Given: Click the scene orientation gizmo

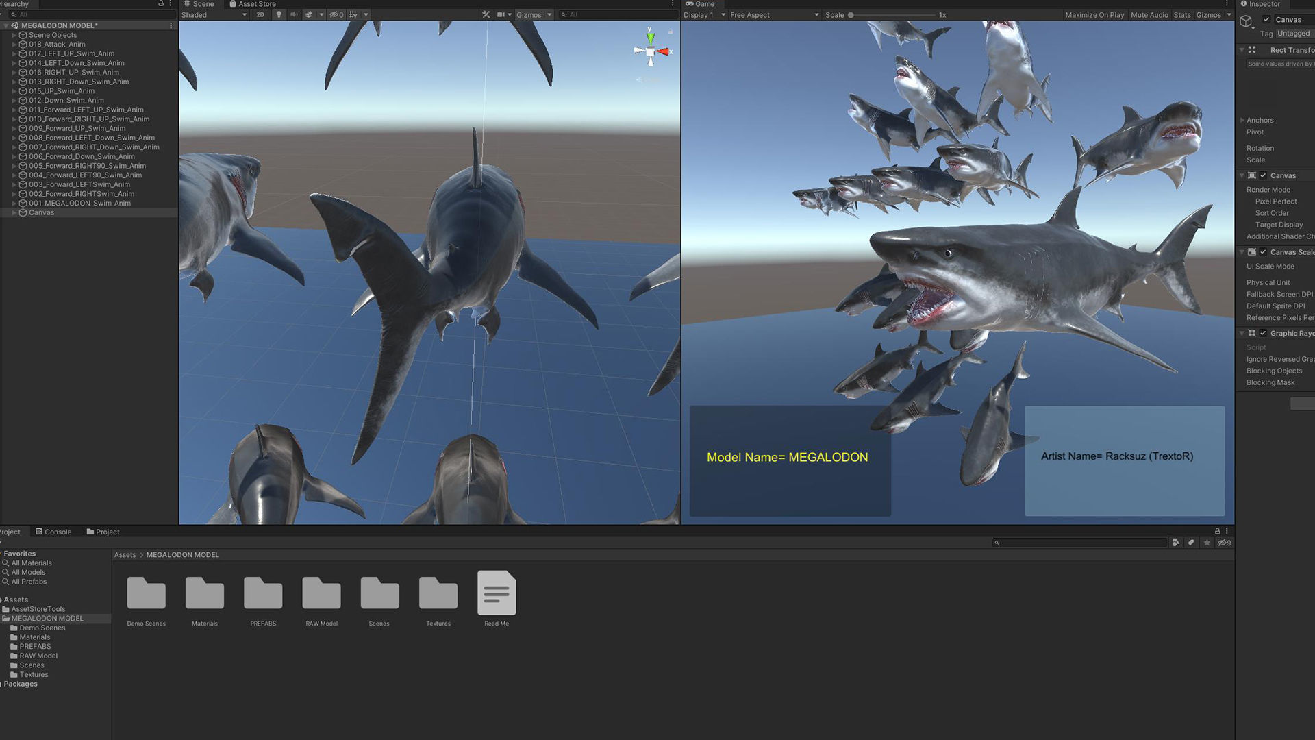Looking at the screenshot, I should [x=651, y=51].
